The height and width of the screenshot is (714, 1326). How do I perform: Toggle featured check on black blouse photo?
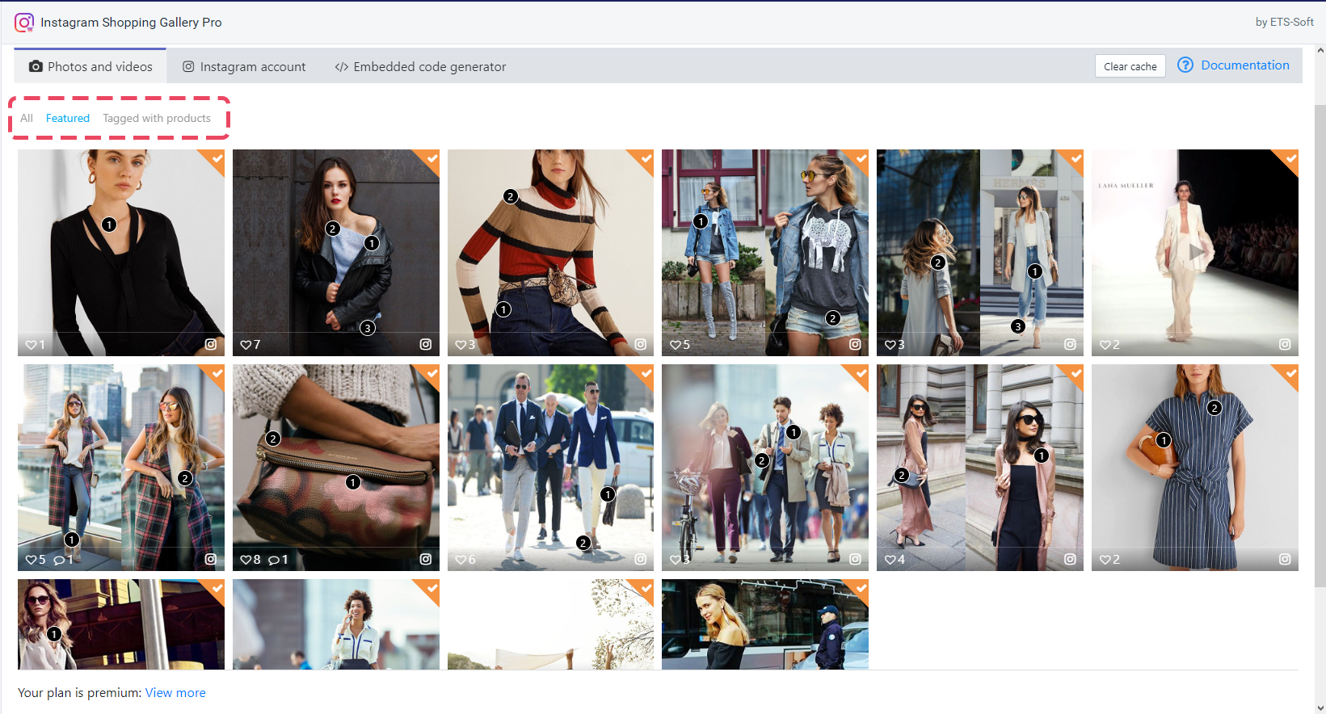point(216,158)
